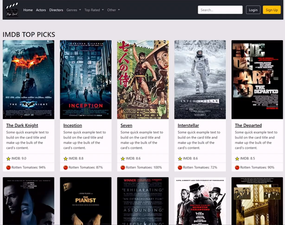Click the IMDB: 8.6 rating on Interstellar card
Viewport: 285px width, 225px height.
tap(190, 158)
